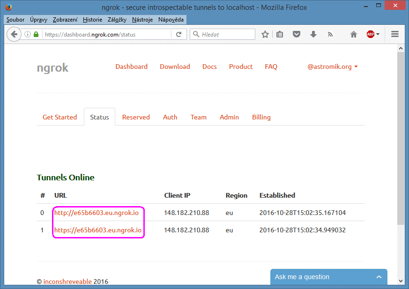This screenshot has height=289, width=409.
Task: Open the Team tab
Action: click(x=199, y=118)
